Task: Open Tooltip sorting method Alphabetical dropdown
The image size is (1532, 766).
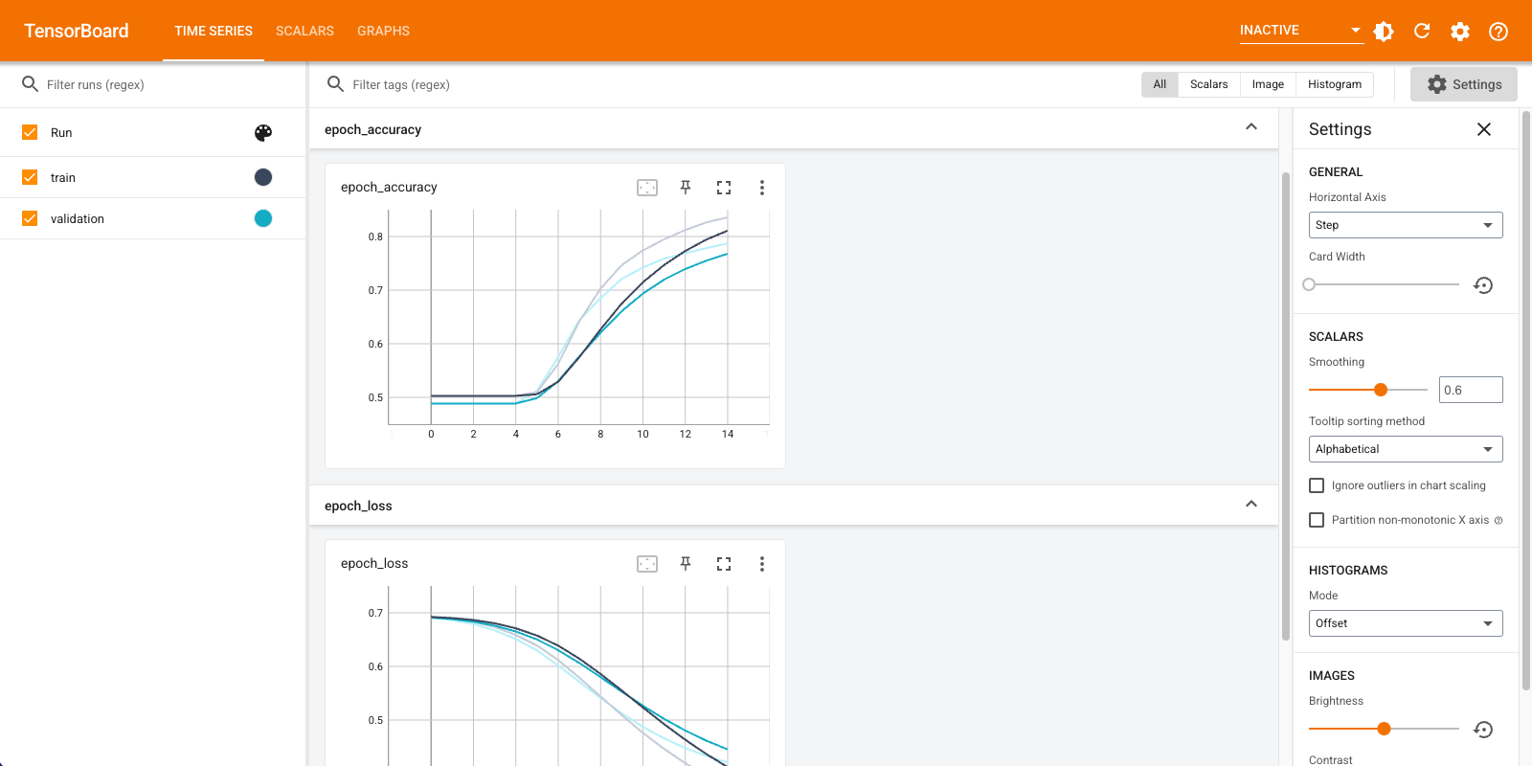Action: [x=1405, y=449]
